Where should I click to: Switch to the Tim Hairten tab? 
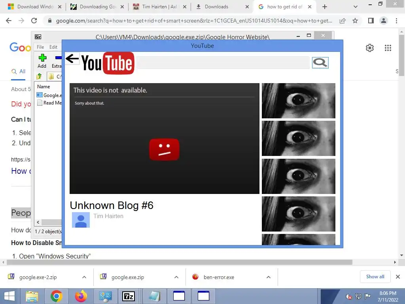(160, 7)
